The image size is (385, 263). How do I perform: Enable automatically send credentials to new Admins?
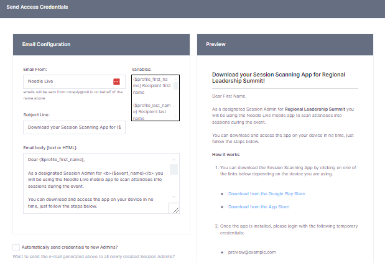[16, 247]
